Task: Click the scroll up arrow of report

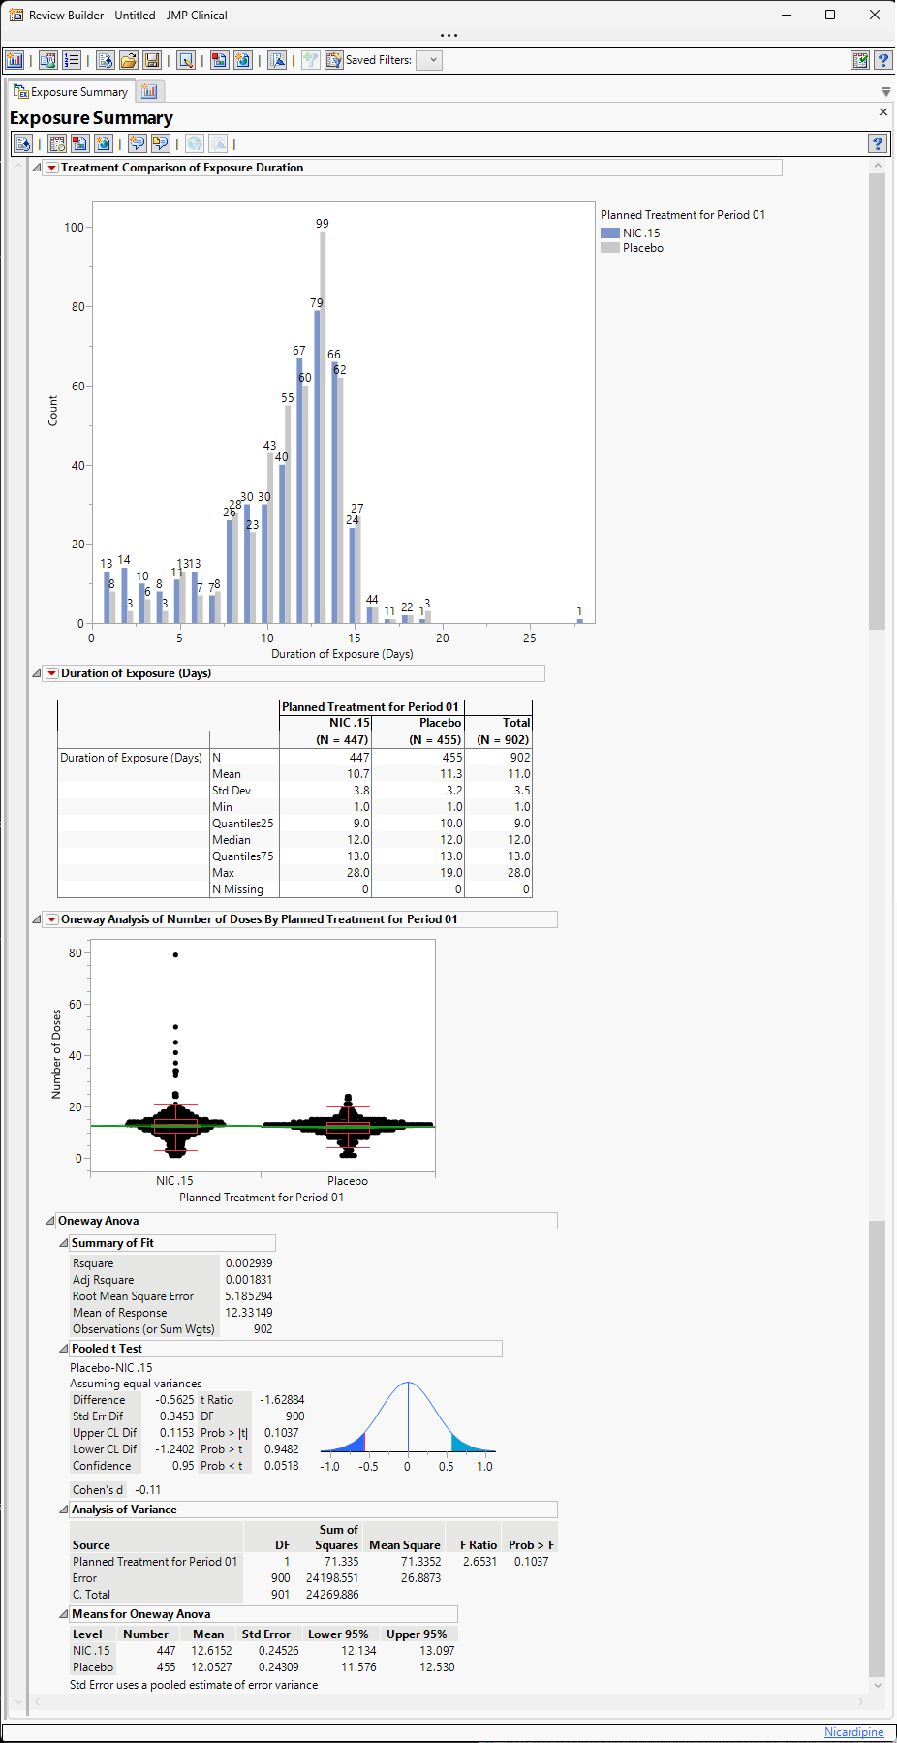Action: [878, 167]
